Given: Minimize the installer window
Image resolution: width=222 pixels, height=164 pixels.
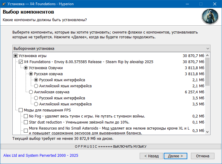Looking at the screenshot, I should [x=187, y=4].
